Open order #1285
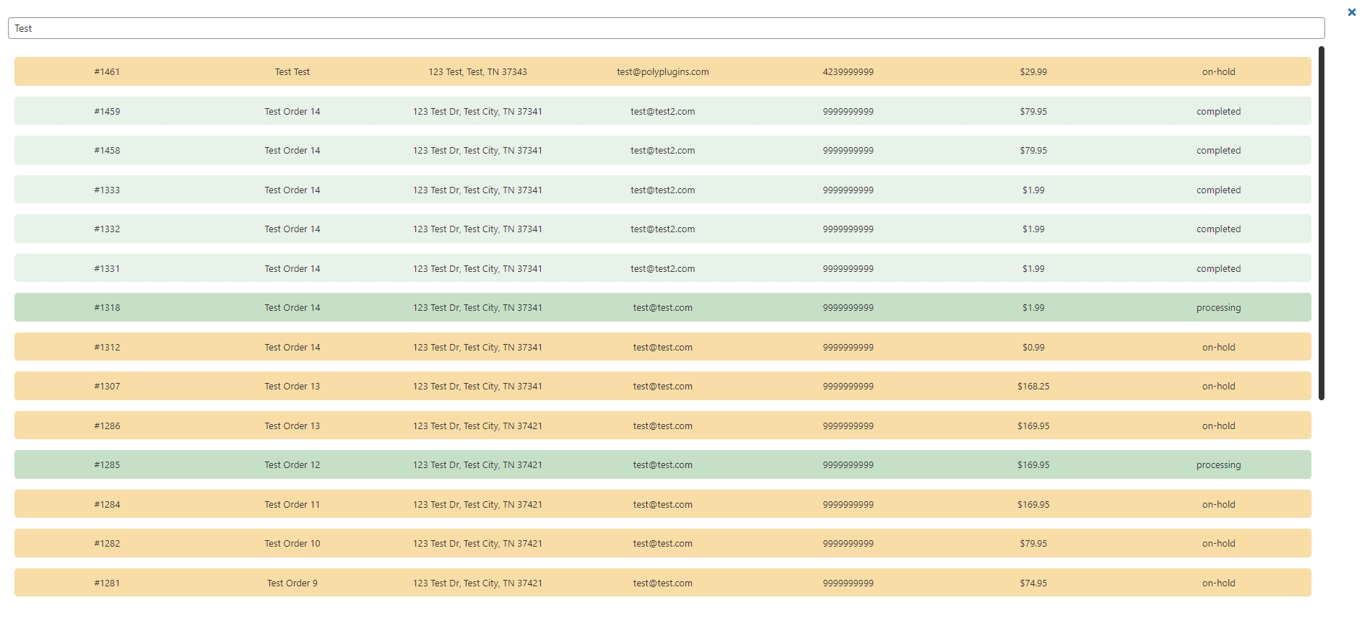This screenshot has height=626, width=1362. 662,464
